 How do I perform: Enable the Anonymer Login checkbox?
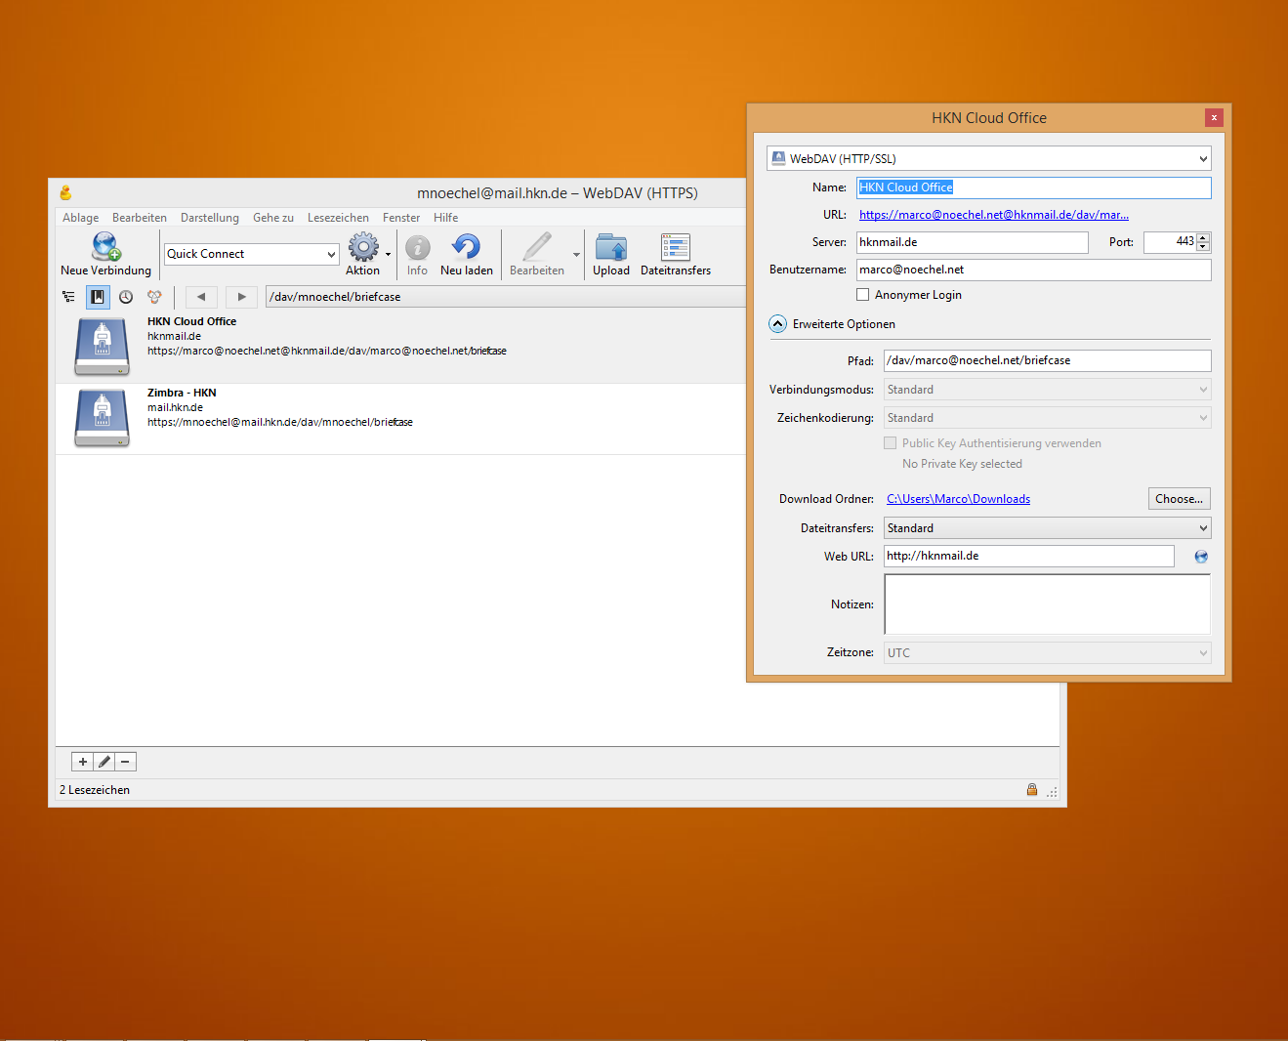pos(863,295)
